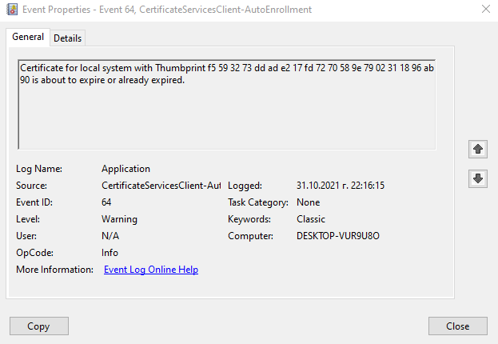Click the Event ID value 64

pos(106,202)
